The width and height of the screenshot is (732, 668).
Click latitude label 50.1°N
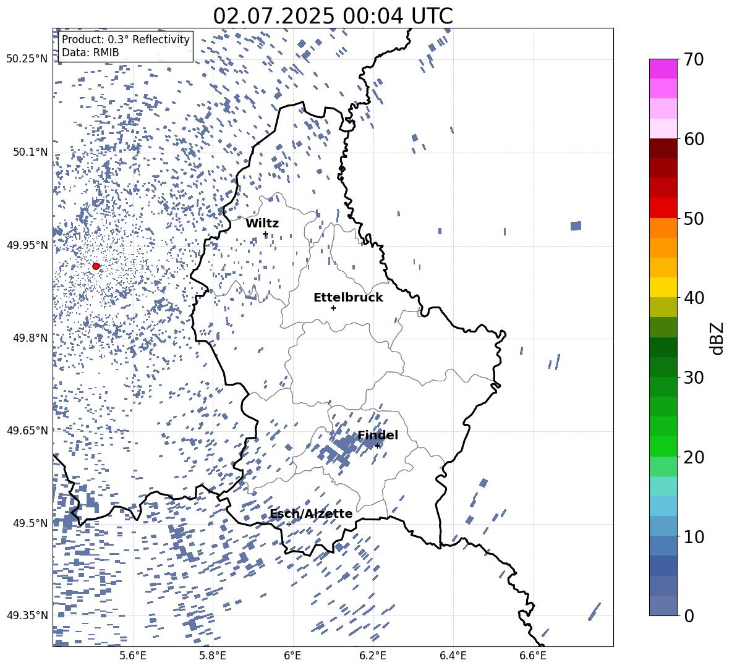click(30, 152)
